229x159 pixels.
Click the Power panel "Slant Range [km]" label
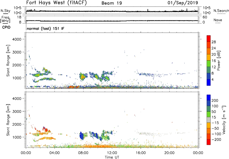(8, 61)
